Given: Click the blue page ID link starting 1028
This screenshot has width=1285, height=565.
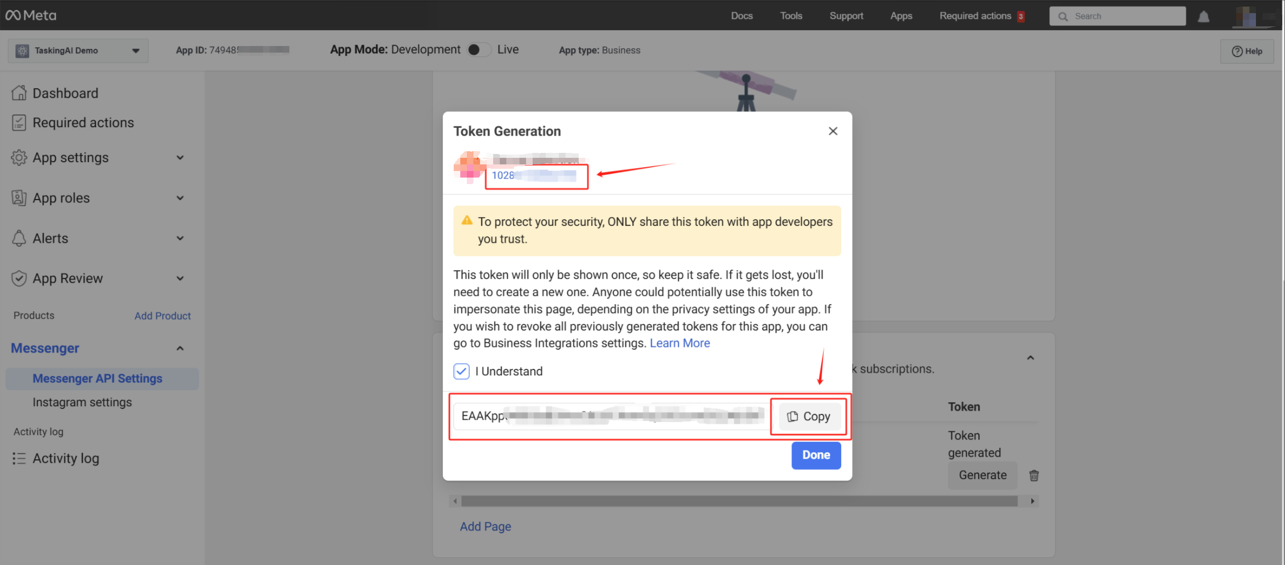Looking at the screenshot, I should point(533,175).
